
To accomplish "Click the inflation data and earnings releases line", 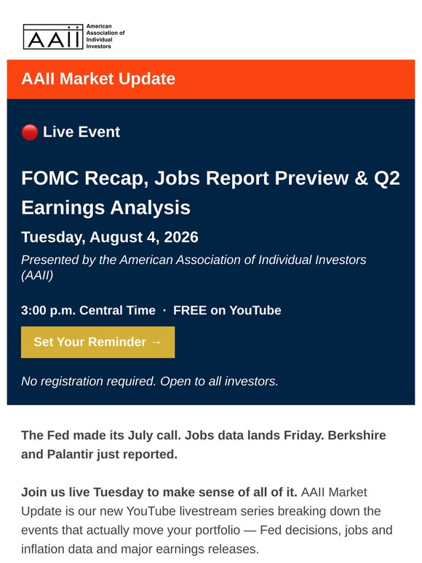I will (x=140, y=549).
